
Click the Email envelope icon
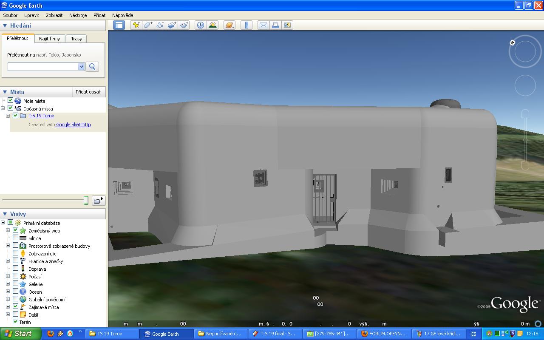(x=263, y=25)
